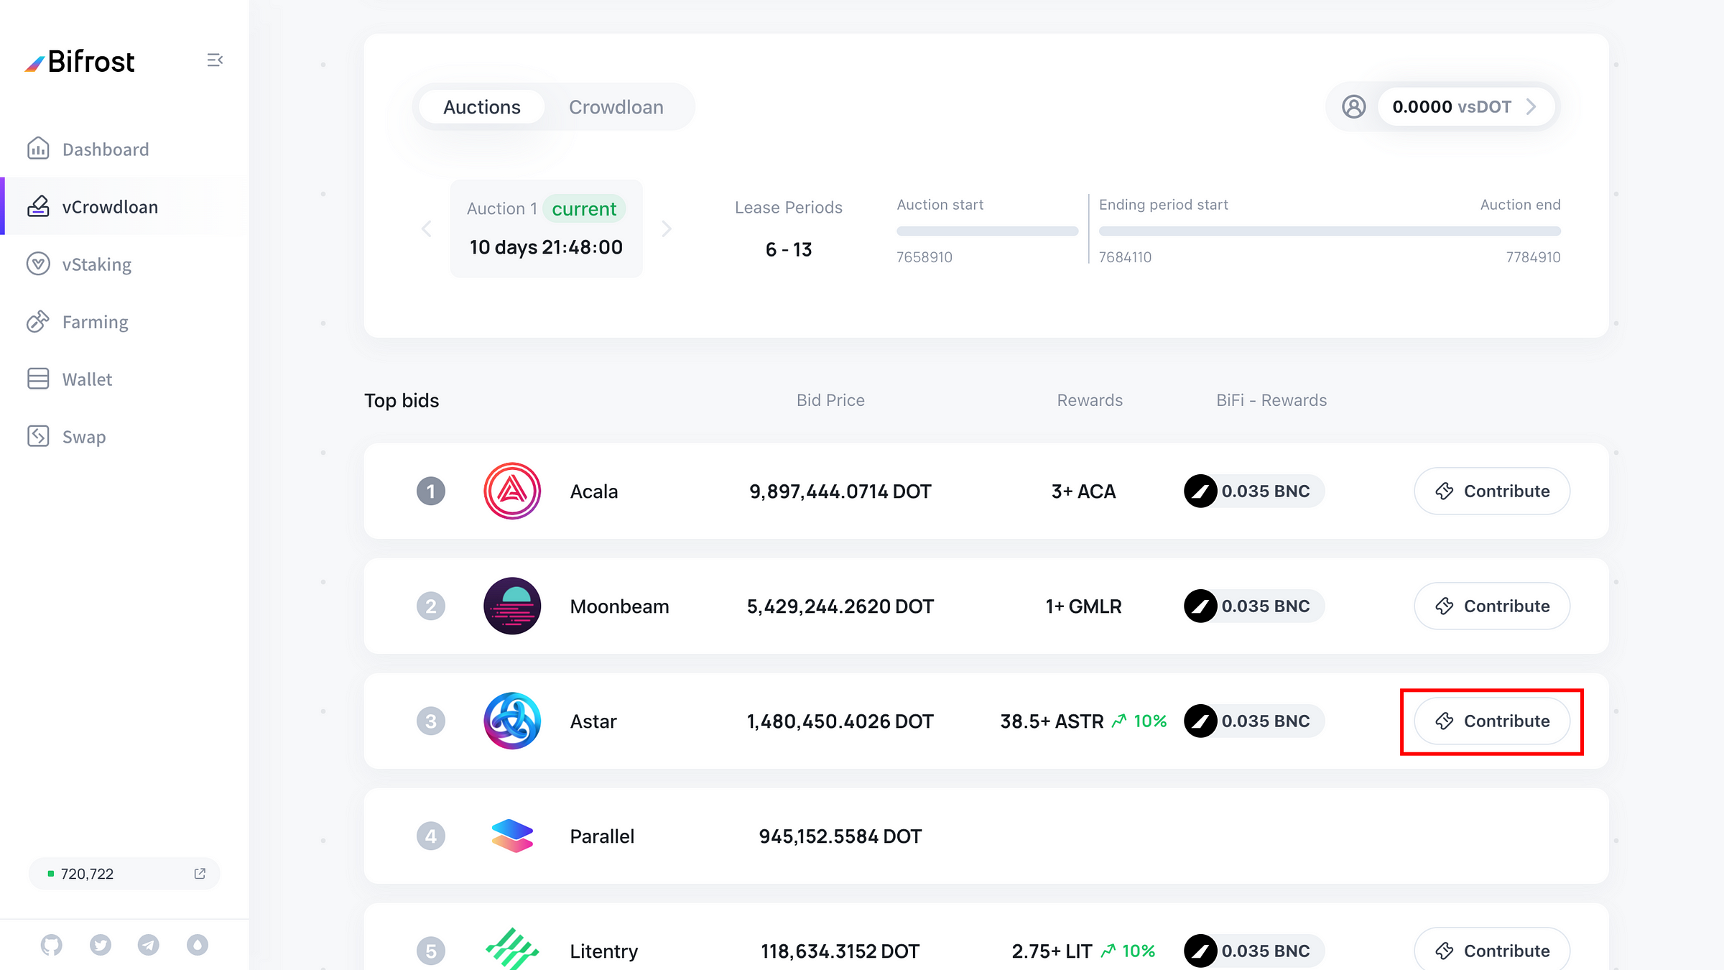The image size is (1724, 970).
Task: Contribute to Acala
Action: (1492, 491)
